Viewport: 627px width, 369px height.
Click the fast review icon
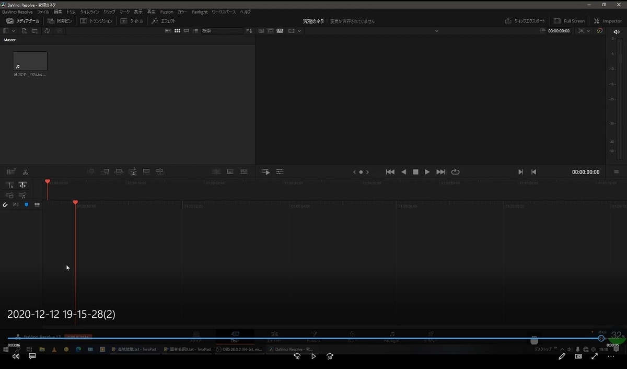266,171
